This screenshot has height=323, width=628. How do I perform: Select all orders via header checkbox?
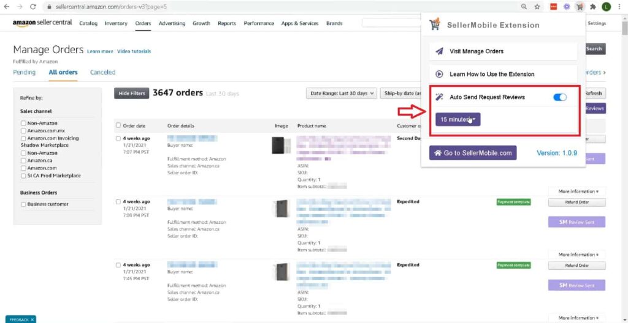[118, 125]
